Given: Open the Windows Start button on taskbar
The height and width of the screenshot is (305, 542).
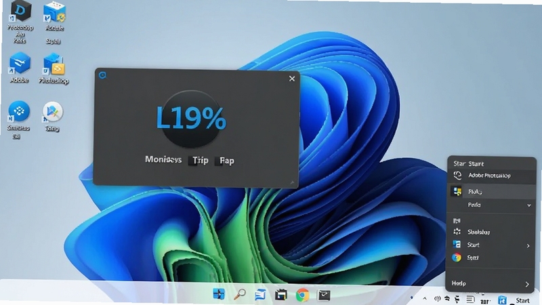Looking at the screenshot, I should (x=218, y=294).
